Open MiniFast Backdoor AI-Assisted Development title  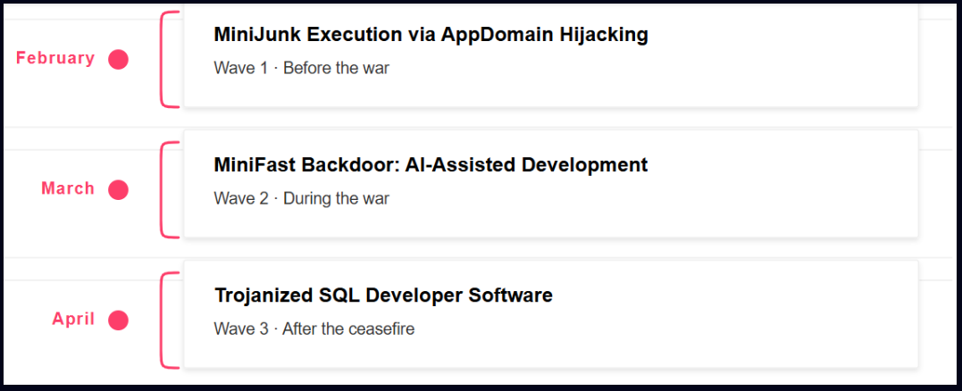(x=431, y=165)
